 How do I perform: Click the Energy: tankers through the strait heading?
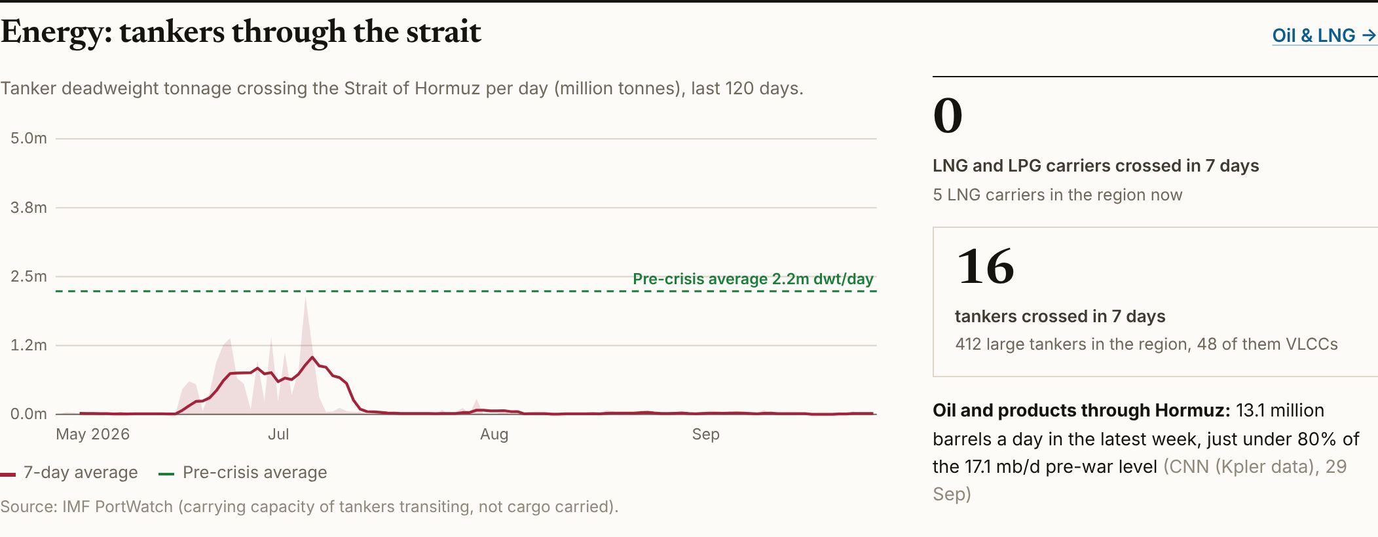[x=241, y=31]
